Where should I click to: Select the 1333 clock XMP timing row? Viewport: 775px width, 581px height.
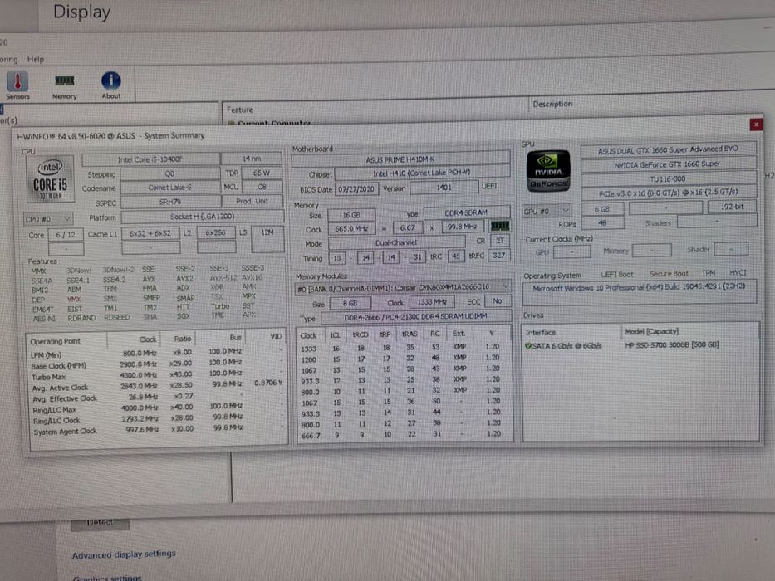point(403,347)
